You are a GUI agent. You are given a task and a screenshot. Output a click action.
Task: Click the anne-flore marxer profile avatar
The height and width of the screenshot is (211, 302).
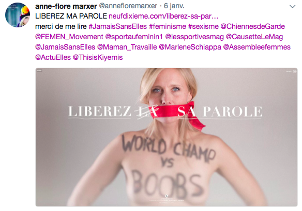pyautogui.click(x=18, y=15)
